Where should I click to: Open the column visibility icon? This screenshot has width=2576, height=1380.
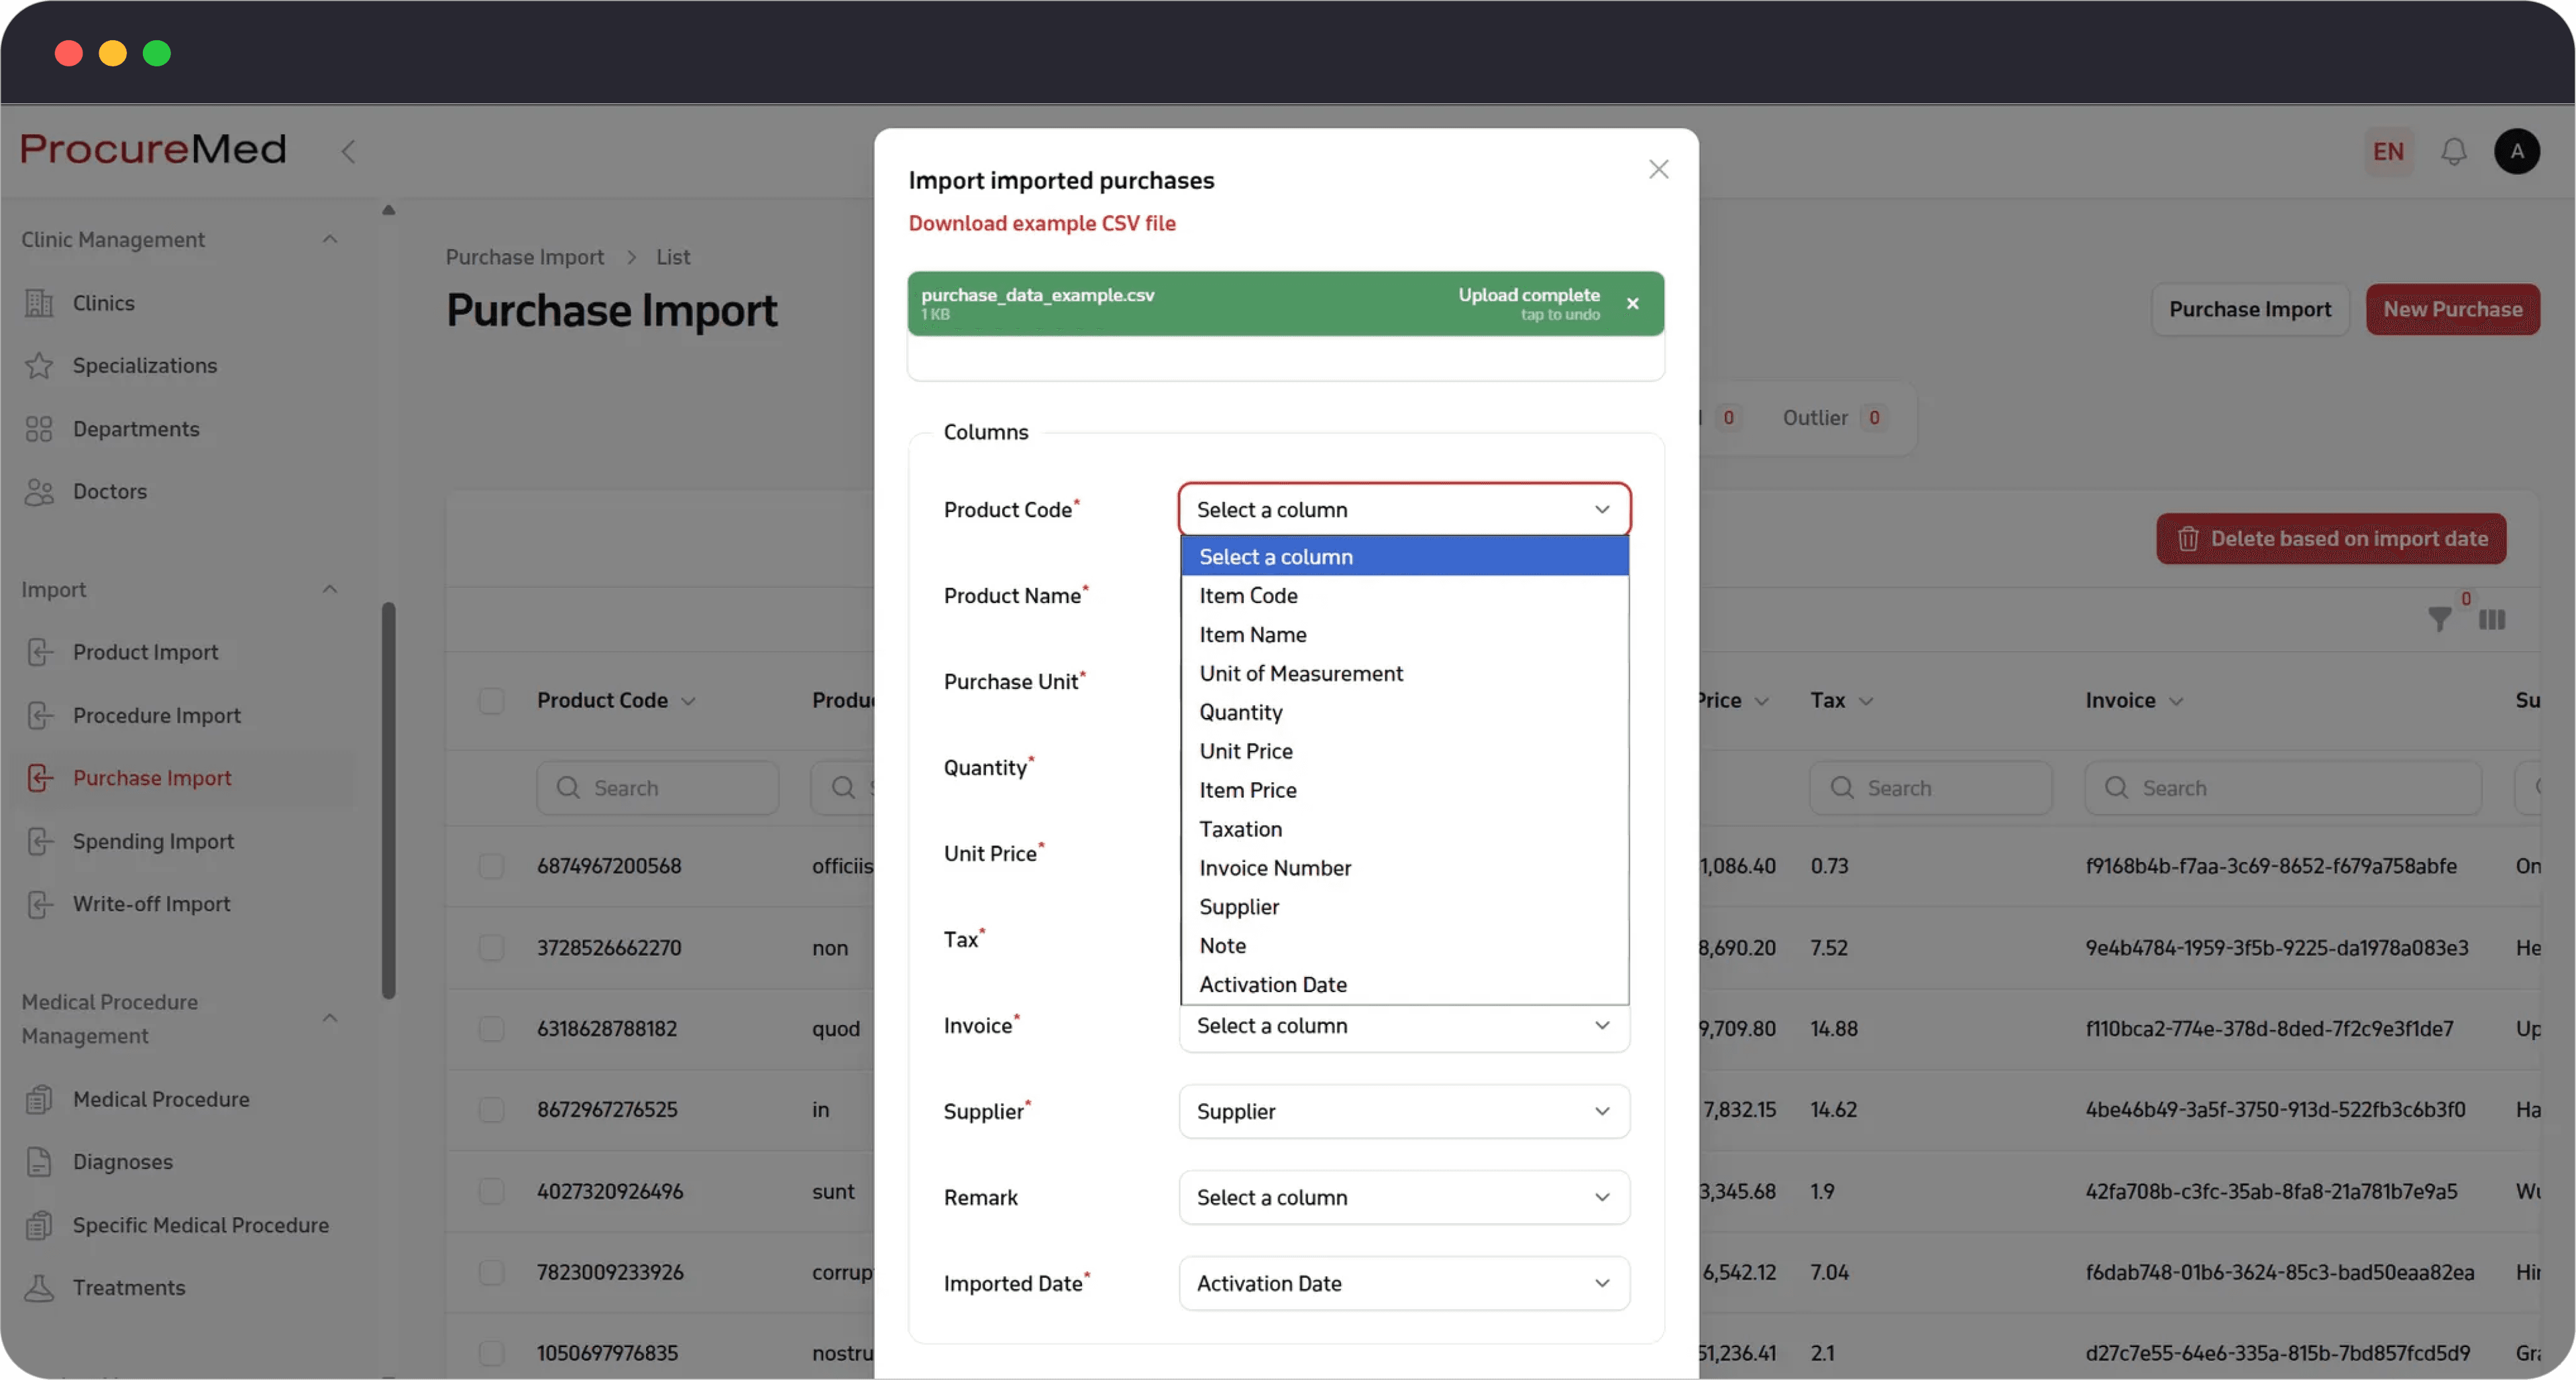pos(2492,620)
